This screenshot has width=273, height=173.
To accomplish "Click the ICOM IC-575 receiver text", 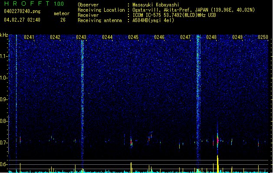I will (174, 15).
